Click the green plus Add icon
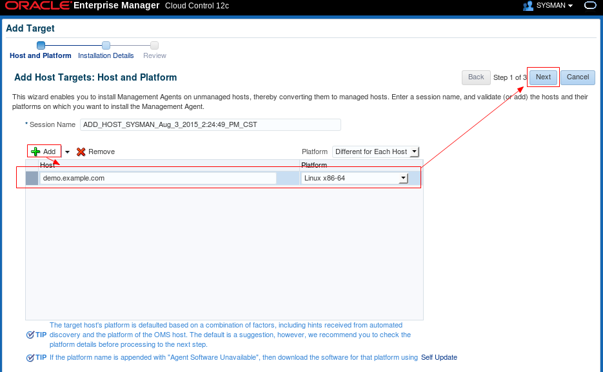 pyautogui.click(x=35, y=152)
